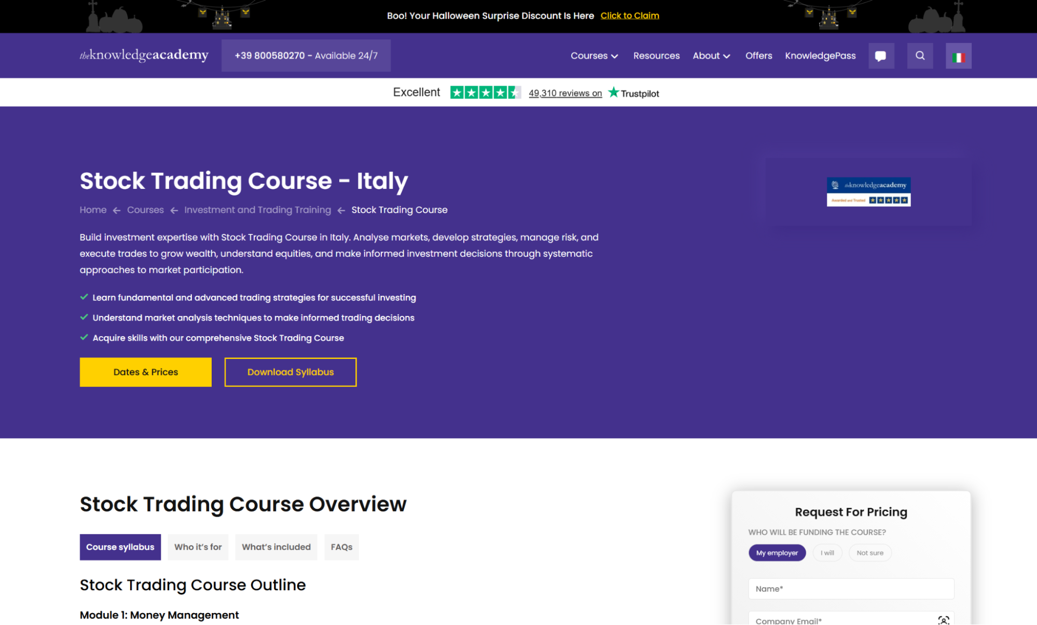Click the search magnifier icon
Image resolution: width=1037 pixels, height=625 pixels.
(920, 55)
